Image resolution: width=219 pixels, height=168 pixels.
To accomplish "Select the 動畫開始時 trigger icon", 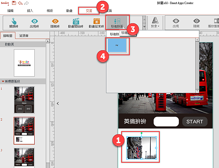I will click(76, 23).
